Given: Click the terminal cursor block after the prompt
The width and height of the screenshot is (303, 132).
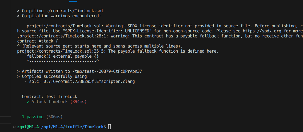Looking at the screenshot, I should tap(110, 127).
